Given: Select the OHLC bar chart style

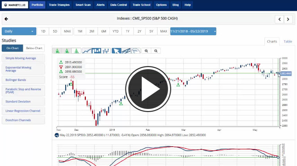Looking at the screenshot, I should pyautogui.click(x=106, y=51).
